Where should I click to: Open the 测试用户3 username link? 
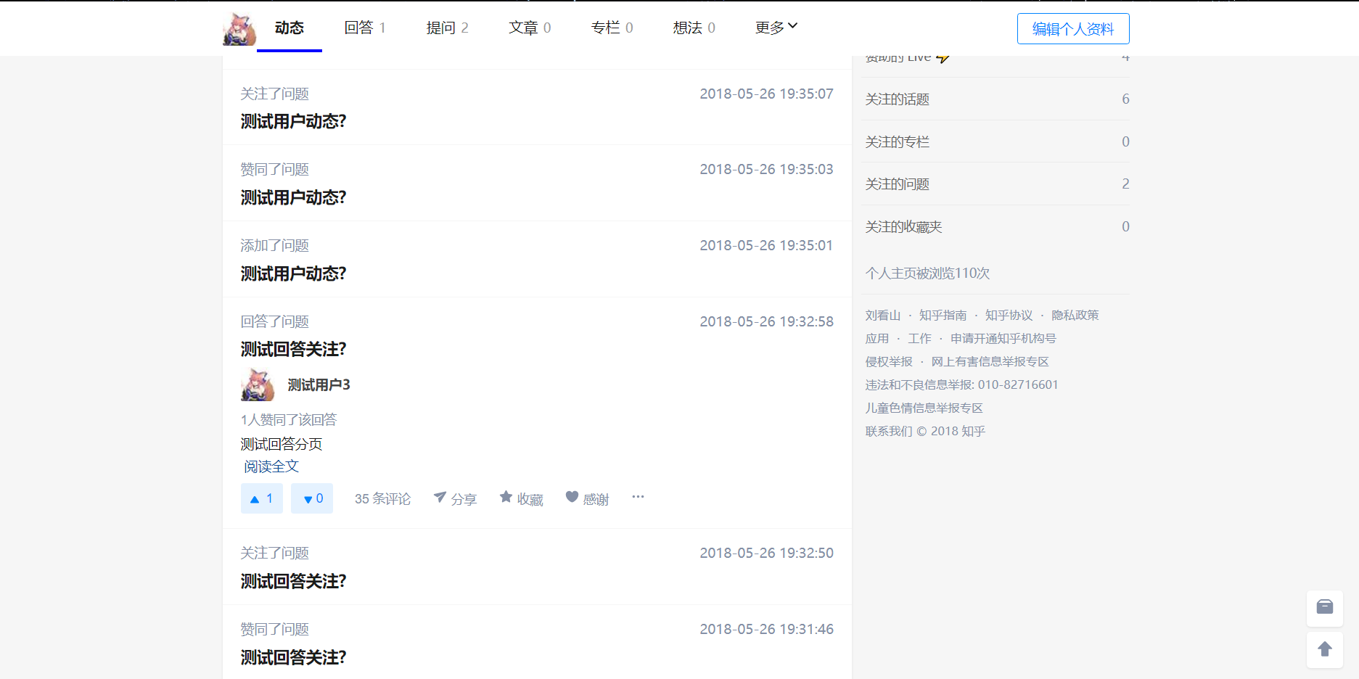(x=319, y=384)
